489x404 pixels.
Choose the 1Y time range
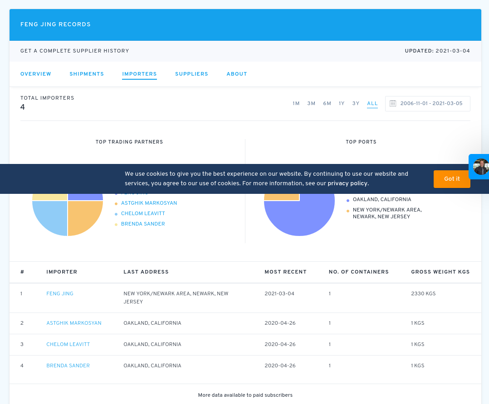click(342, 103)
